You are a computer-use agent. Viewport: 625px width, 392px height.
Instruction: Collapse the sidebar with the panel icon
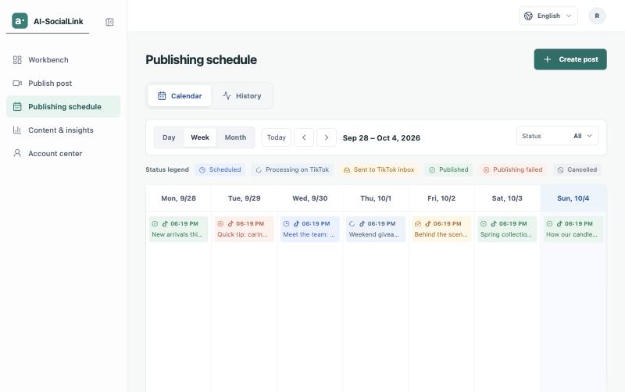click(109, 22)
